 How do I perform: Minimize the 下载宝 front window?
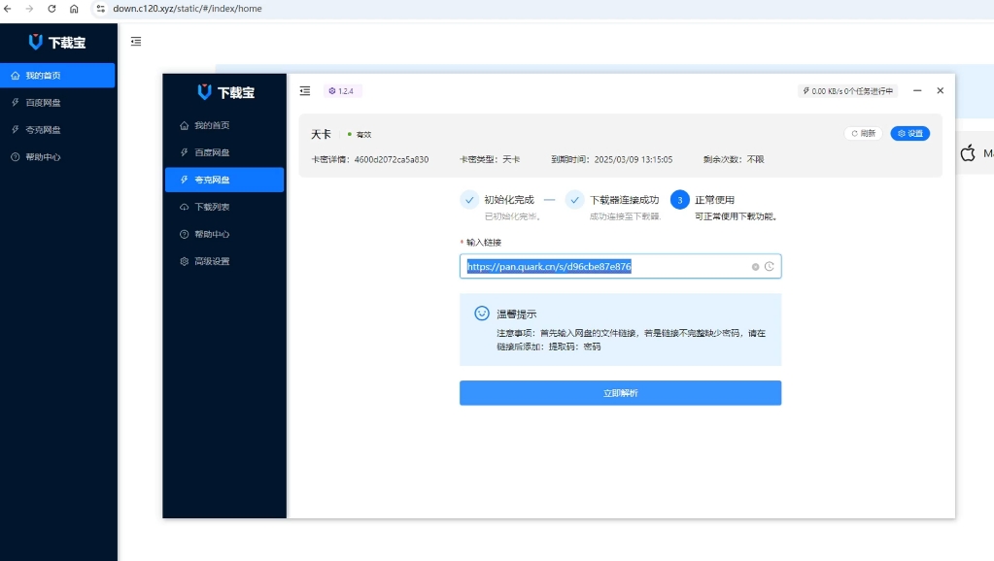[917, 91]
